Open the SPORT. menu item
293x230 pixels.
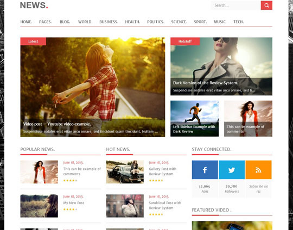[200, 22]
